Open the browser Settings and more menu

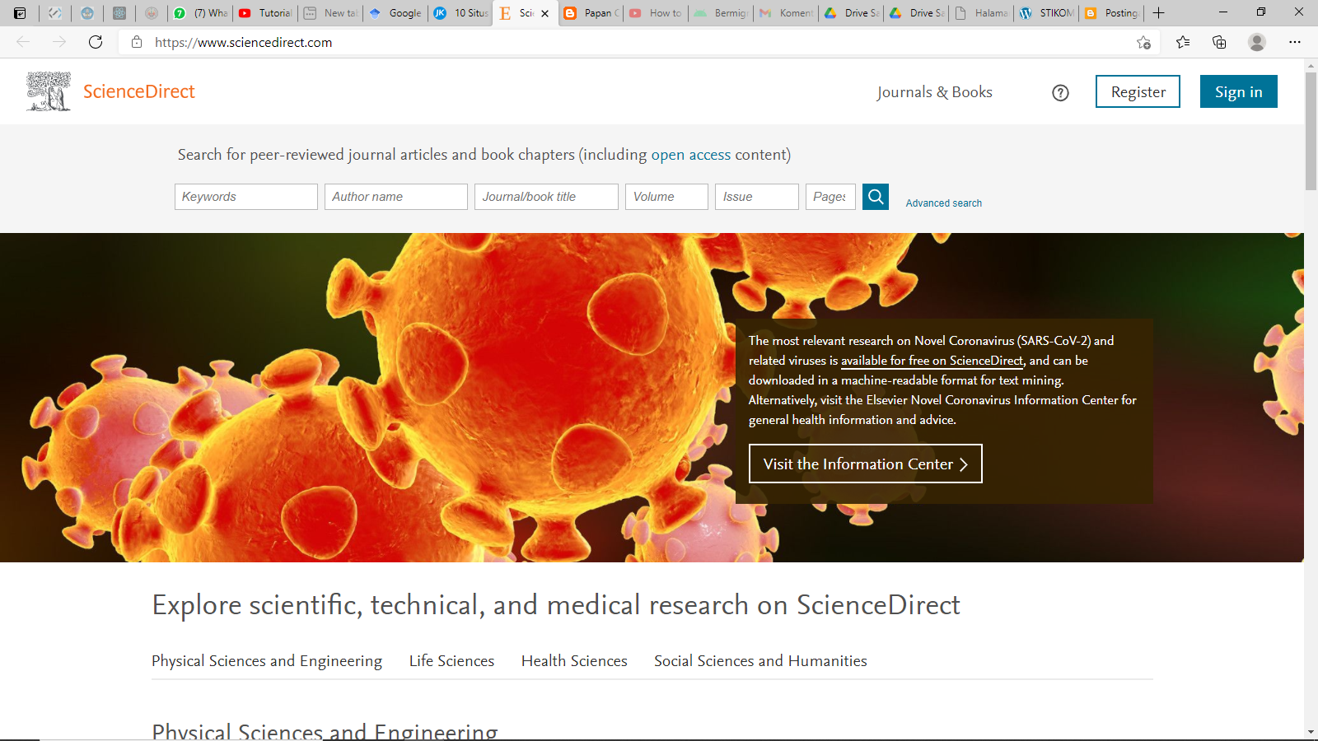pyautogui.click(x=1295, y=42)
